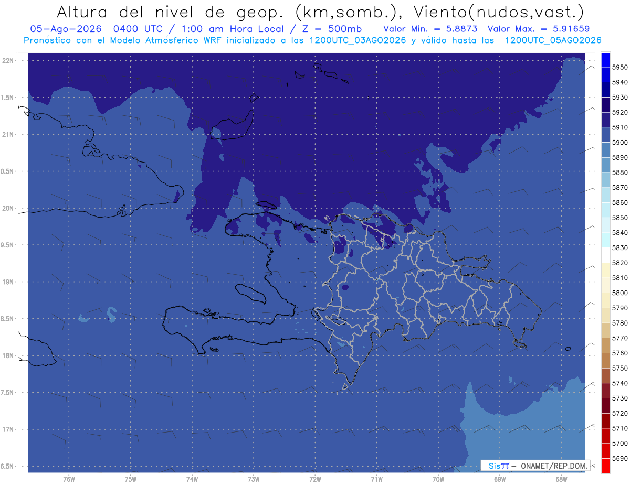Pick the legend swatch between 5870 and 5880

click(x=605, y=180)
